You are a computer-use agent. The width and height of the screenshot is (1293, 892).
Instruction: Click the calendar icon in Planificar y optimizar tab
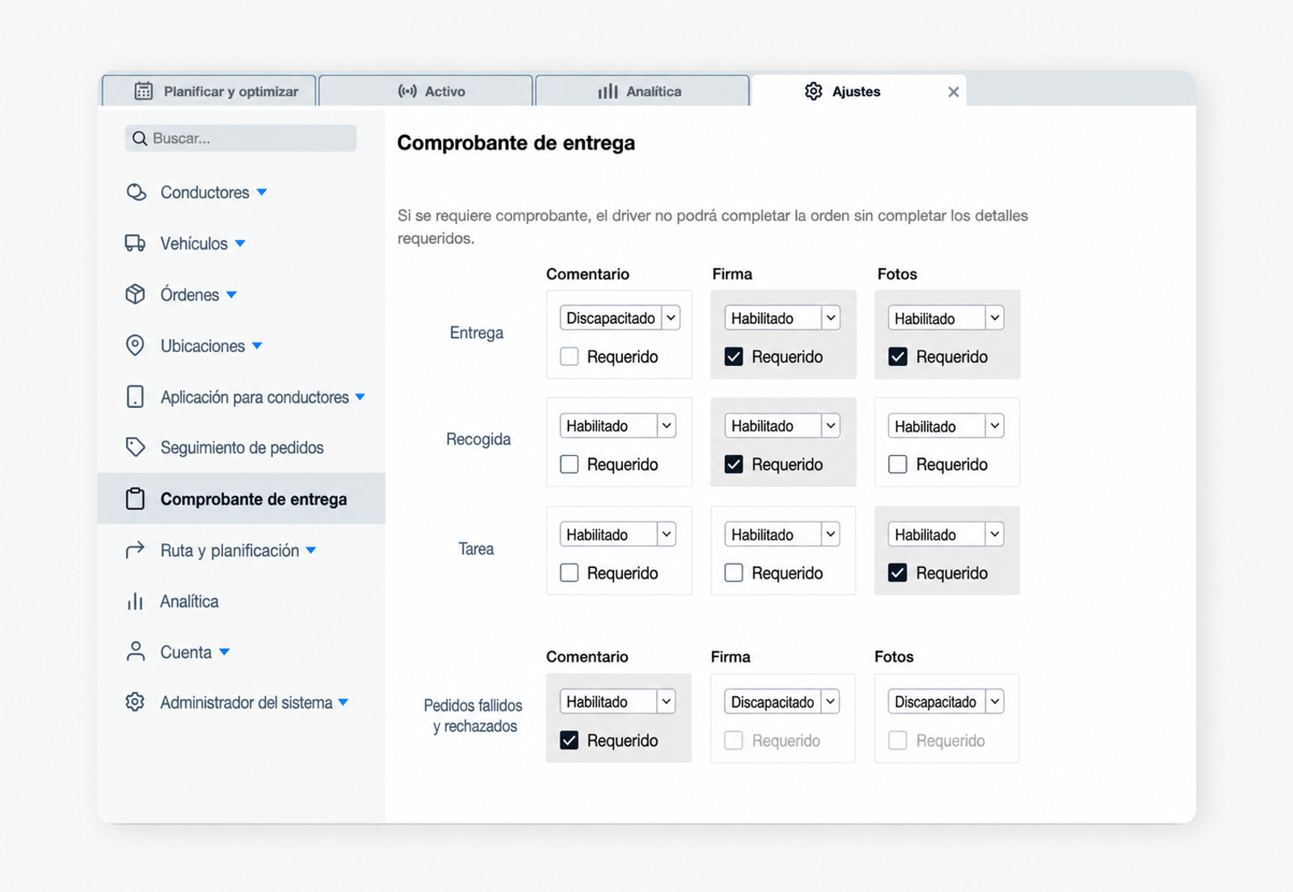[x=143, y=91]
